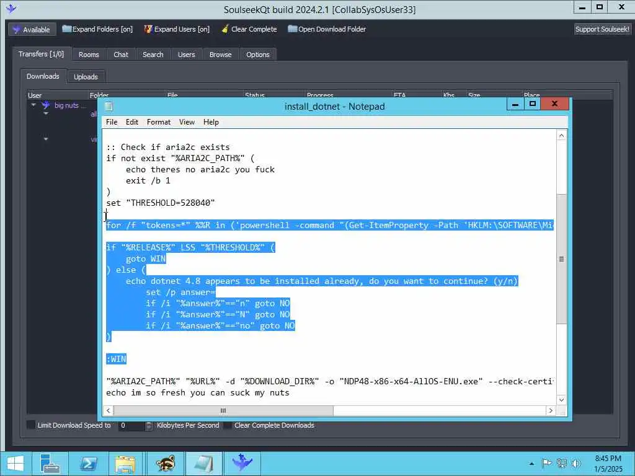Collapse the second folder under big nuts
635x476 pixels.
46,139
